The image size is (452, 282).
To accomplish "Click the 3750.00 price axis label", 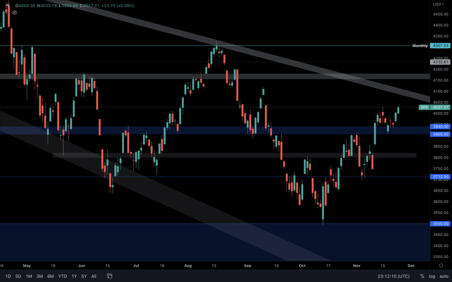I will [x=441, y=169].
